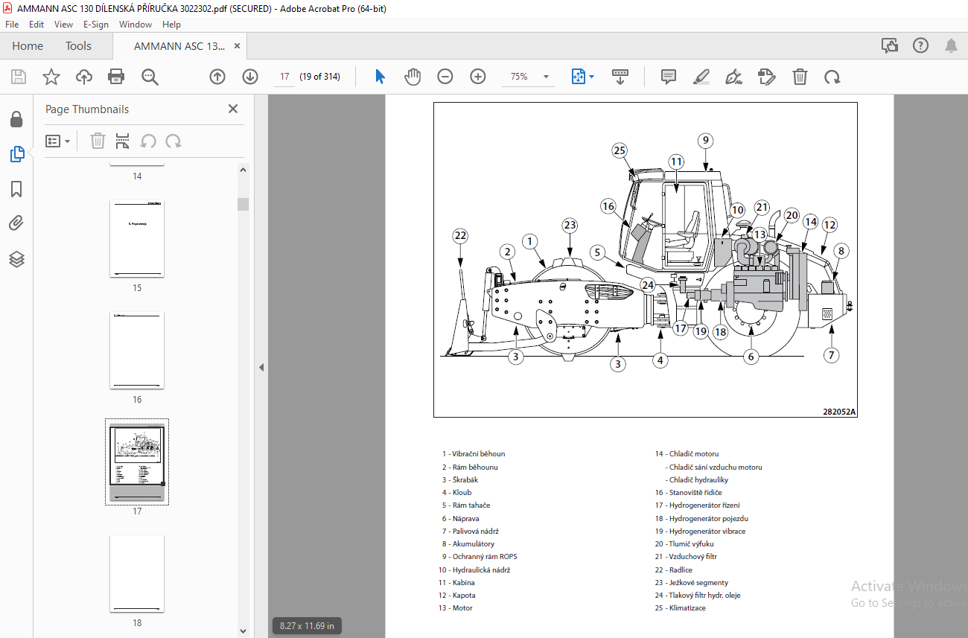Screen dimensions: 968x638
Task: Click thumbnails scrollbar up arrow
Action: (x=243, y=169)
